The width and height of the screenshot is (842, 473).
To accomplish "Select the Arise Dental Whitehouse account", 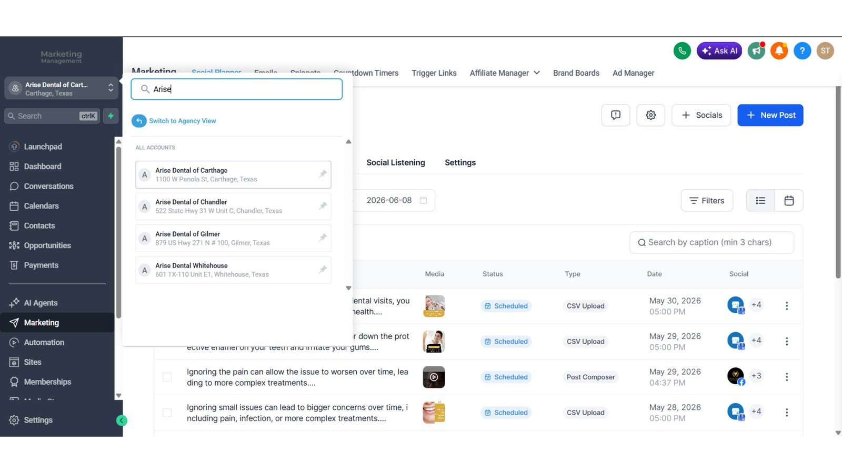I will point(233,270).
